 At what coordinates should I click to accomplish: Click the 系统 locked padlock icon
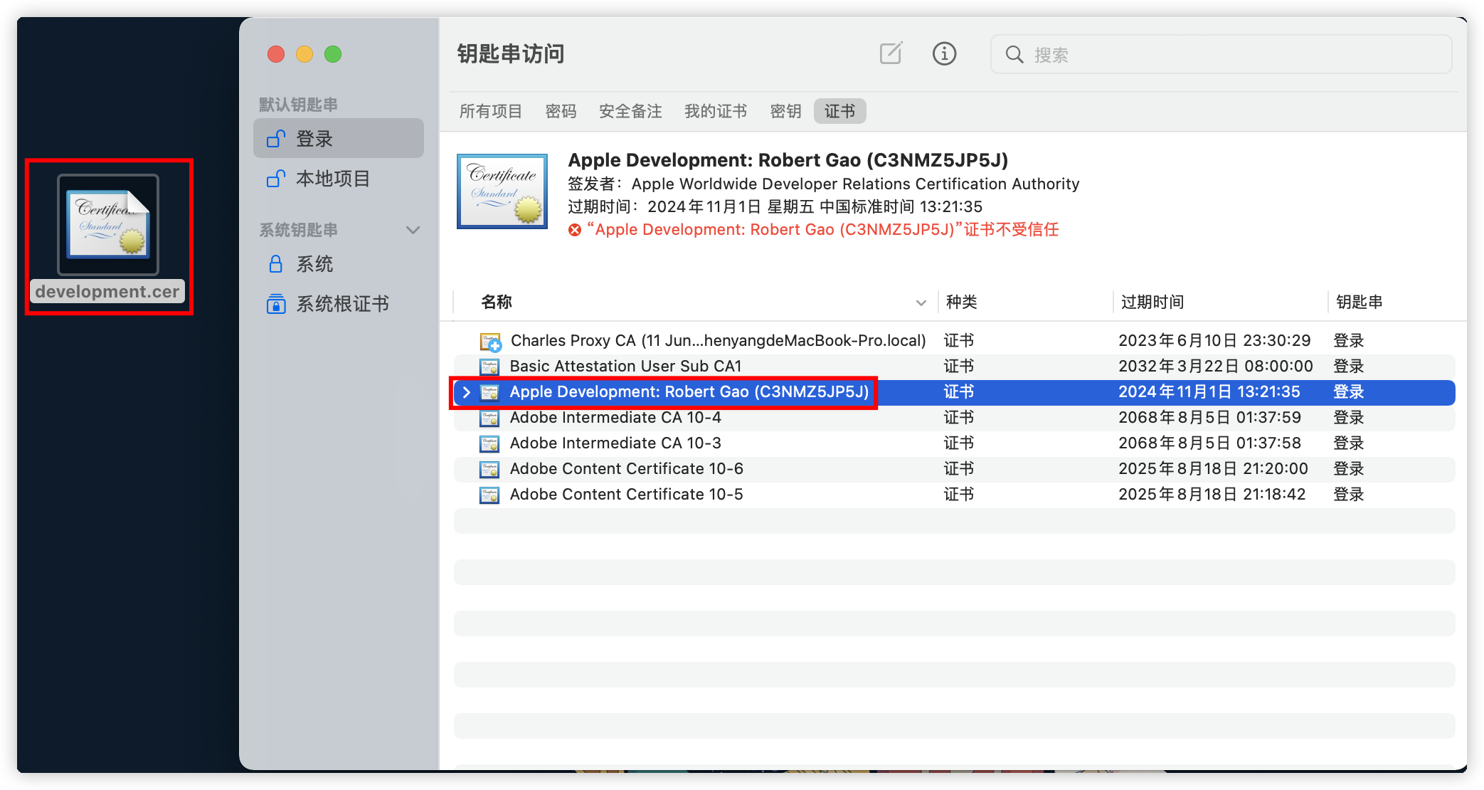(276, 264)
